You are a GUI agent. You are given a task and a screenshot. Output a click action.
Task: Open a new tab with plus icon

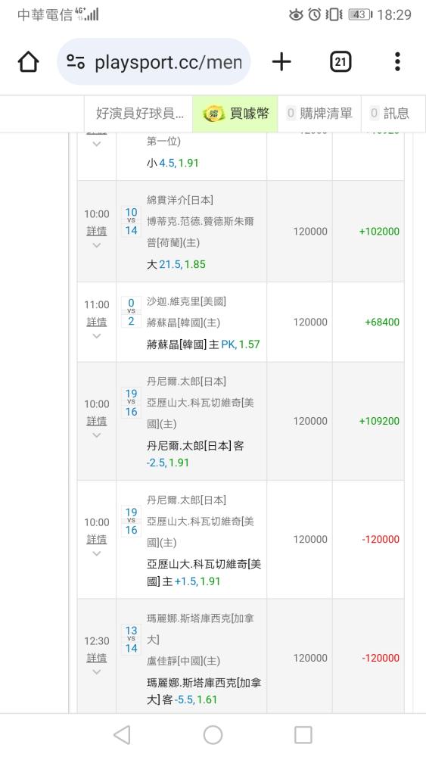281,62
